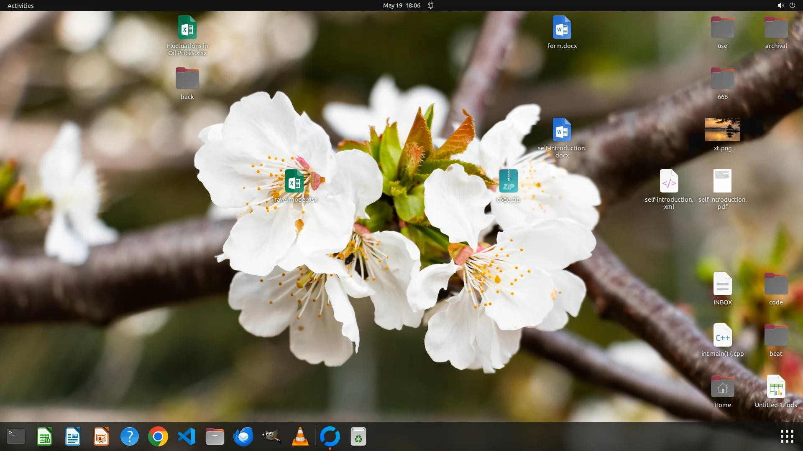The image size is (803, 451).
Task: Open LibreOffice Impress in the dock
Action: point(101,436)
